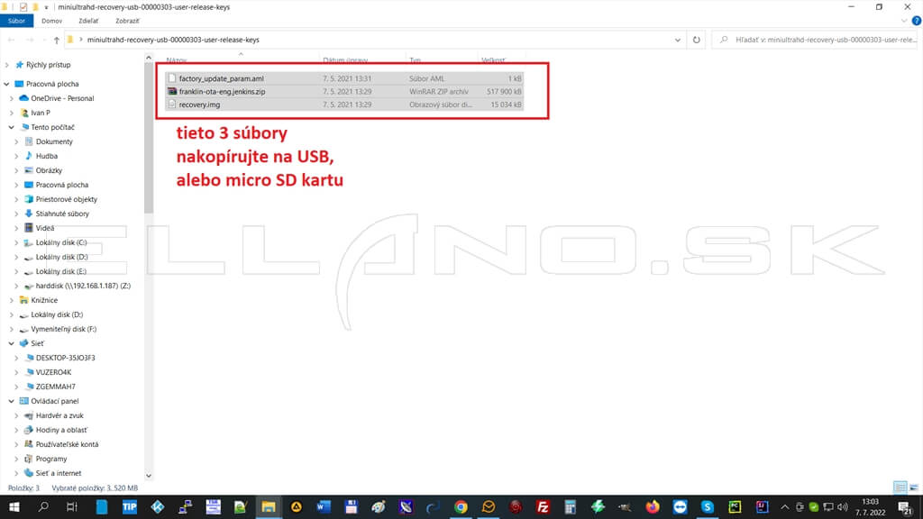The width and height of the screenshot is (923, 519).
Task: Select the recovery.img file
Action: (199, 105)
